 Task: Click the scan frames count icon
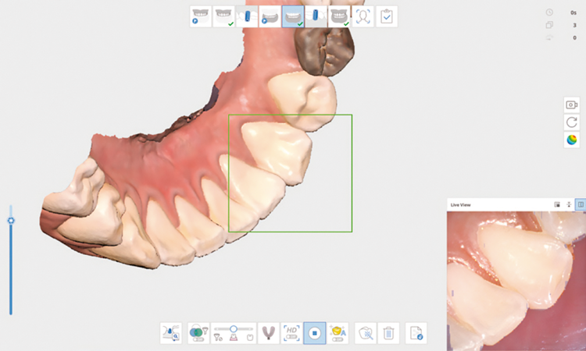(x=549, y=25)
